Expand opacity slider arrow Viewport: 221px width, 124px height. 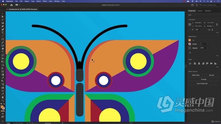pyautogui.click(x=208, y=48)
